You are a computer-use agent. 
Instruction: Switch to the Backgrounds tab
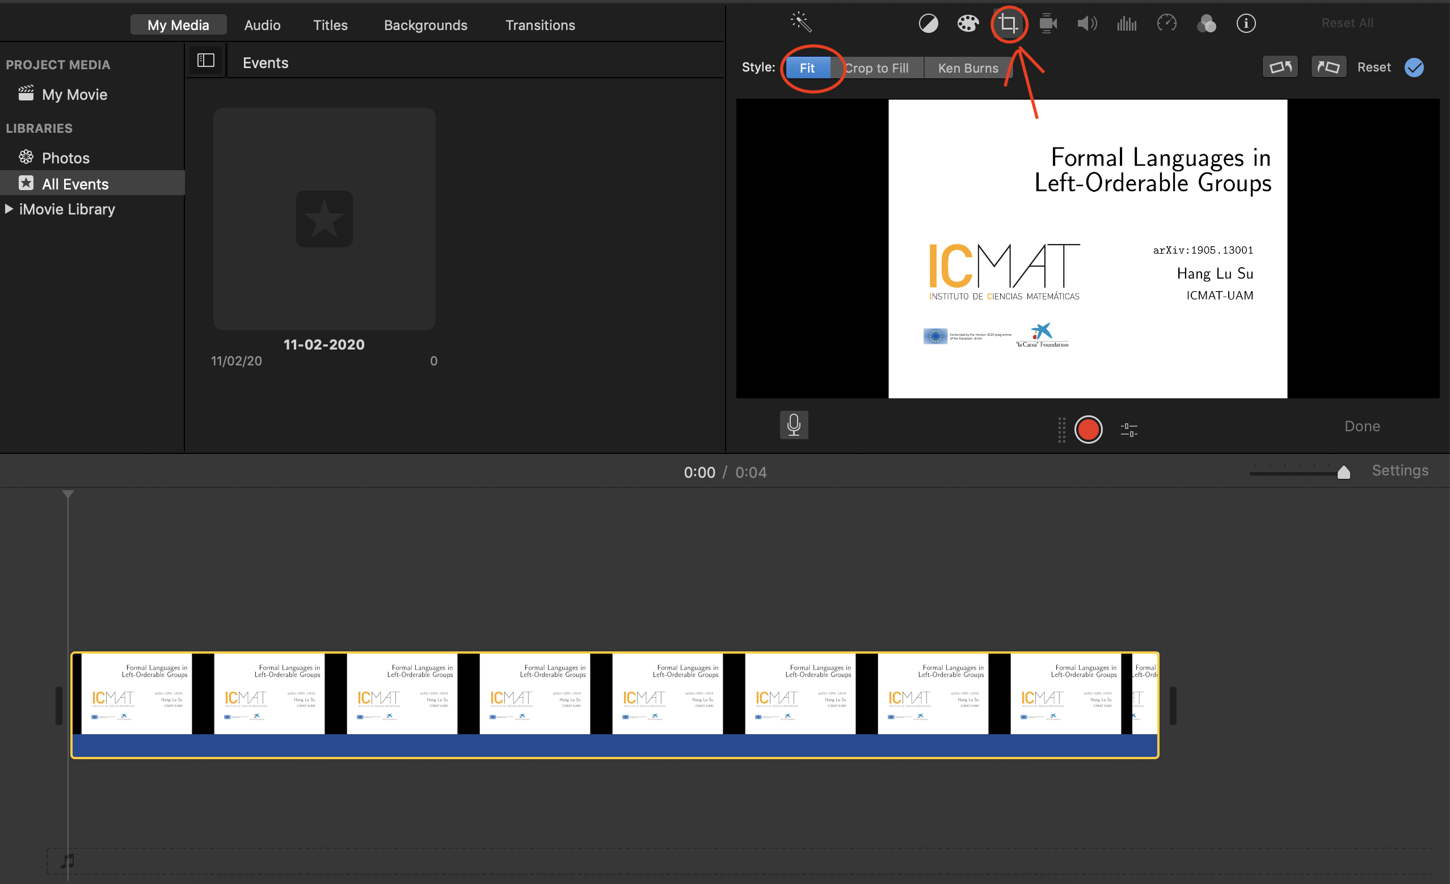pos(425,25)
